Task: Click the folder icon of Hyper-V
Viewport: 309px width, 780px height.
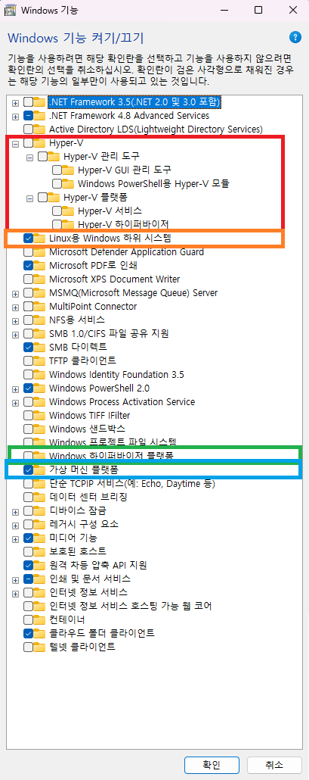Action: [40, 143]
